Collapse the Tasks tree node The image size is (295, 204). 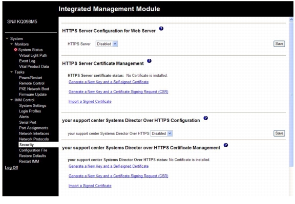tap(11, 72)
